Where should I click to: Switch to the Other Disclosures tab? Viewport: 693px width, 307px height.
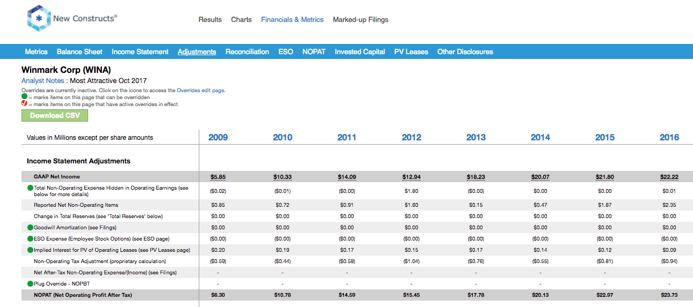(x=465, y=52)
